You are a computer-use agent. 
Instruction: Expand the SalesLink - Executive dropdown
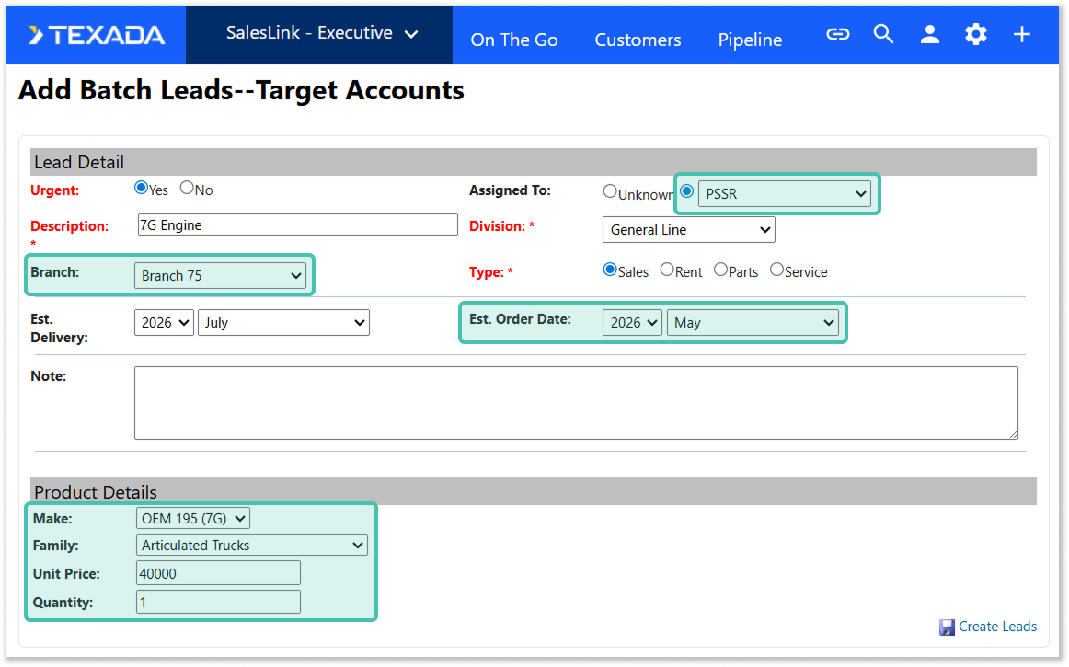[322, 34]
